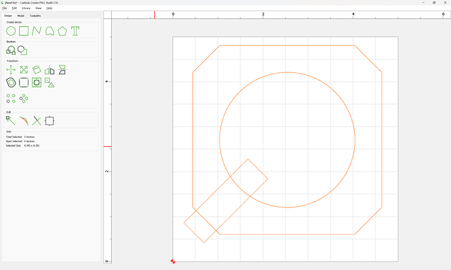This screenshot has height=270, width=451.
Task: Switch to the Model tab
Action: pos(21,16)
